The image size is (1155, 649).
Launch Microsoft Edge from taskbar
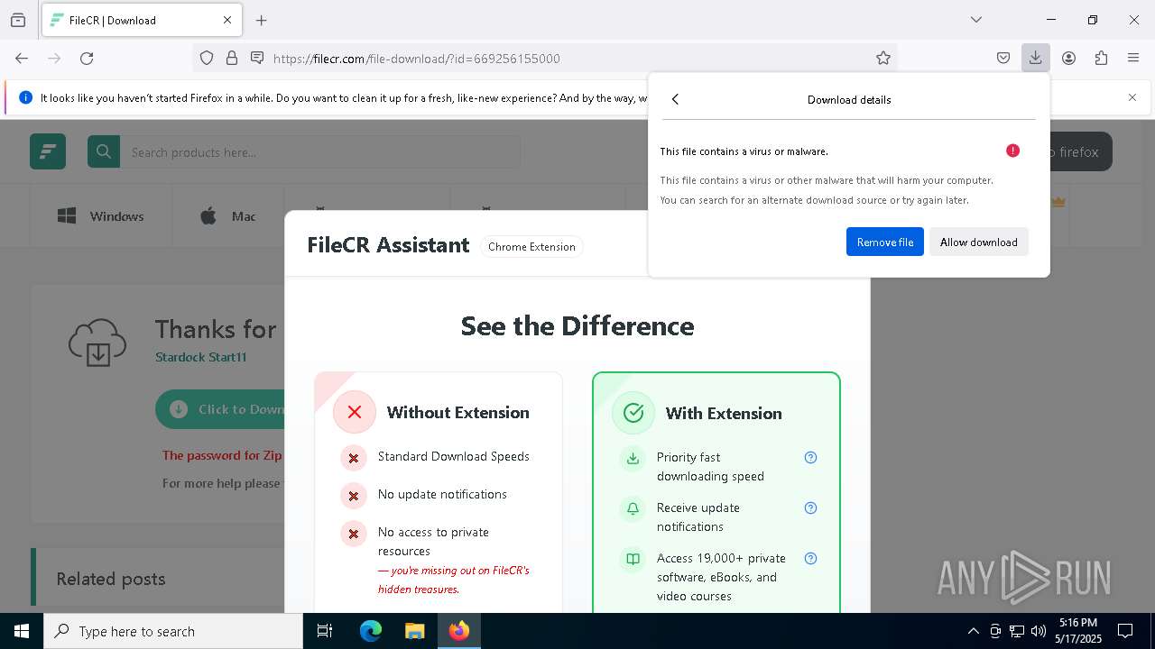[371, 631]
